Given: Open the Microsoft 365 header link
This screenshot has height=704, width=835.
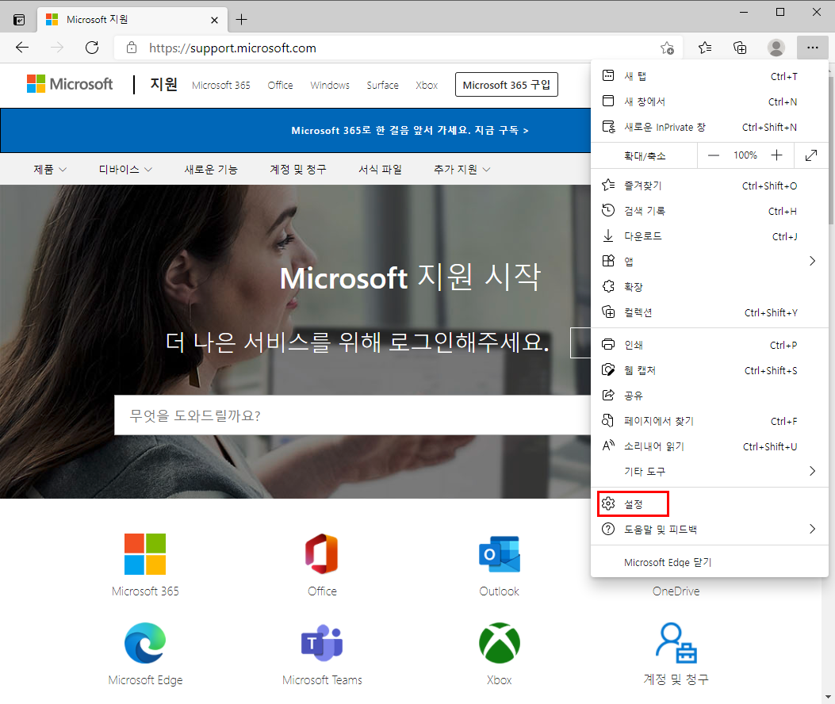Looking at the screenshot, I should coord(221,85).
